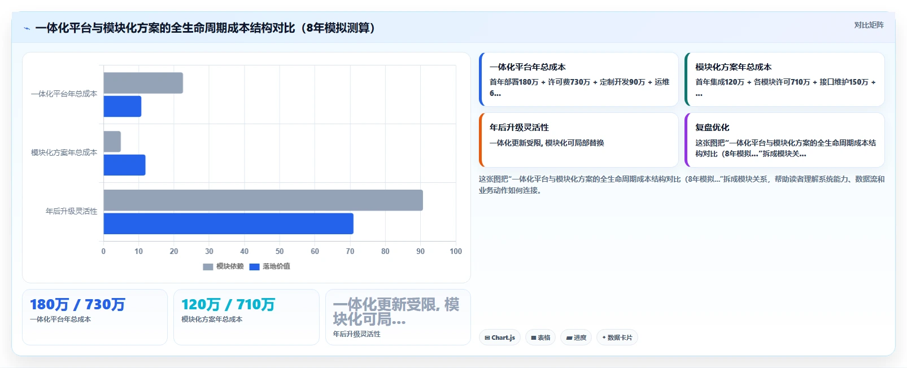Select the 进度 tag chip
The width and height of the screenshot is (907, 368).
point(576,338)
